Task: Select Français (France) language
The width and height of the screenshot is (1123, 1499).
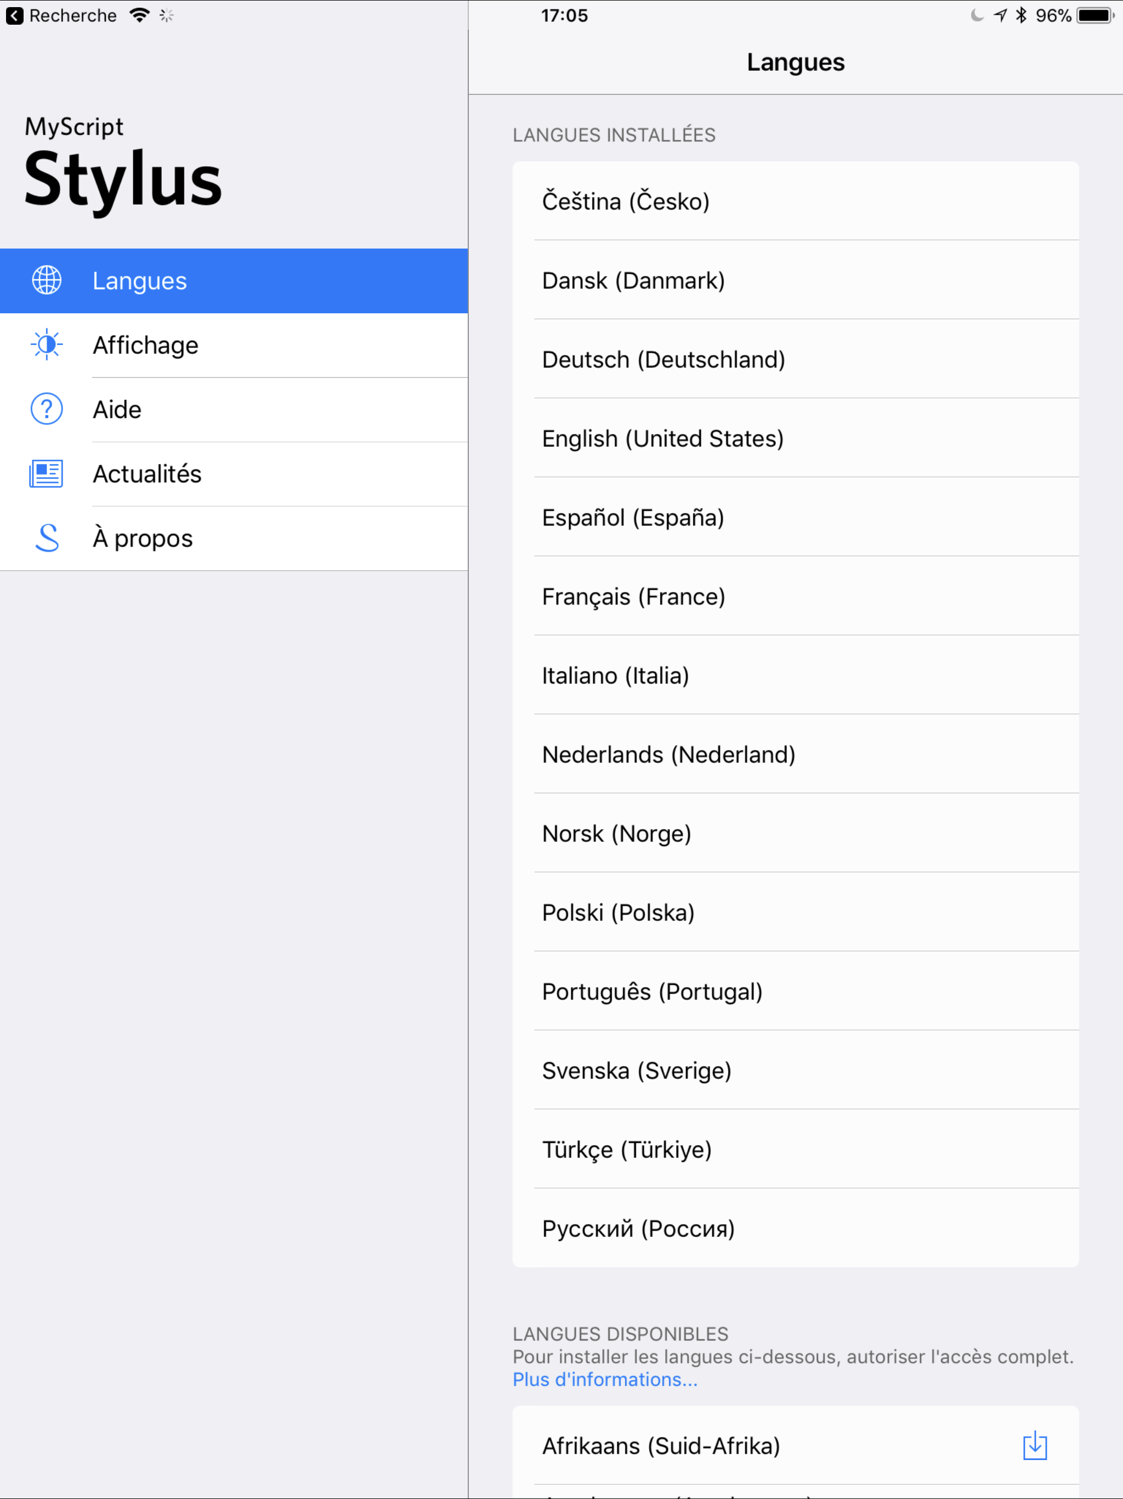Action: (x=633, y=596)
